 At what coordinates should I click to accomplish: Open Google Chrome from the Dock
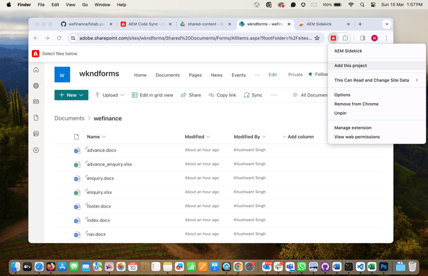(x=238, y=266)
